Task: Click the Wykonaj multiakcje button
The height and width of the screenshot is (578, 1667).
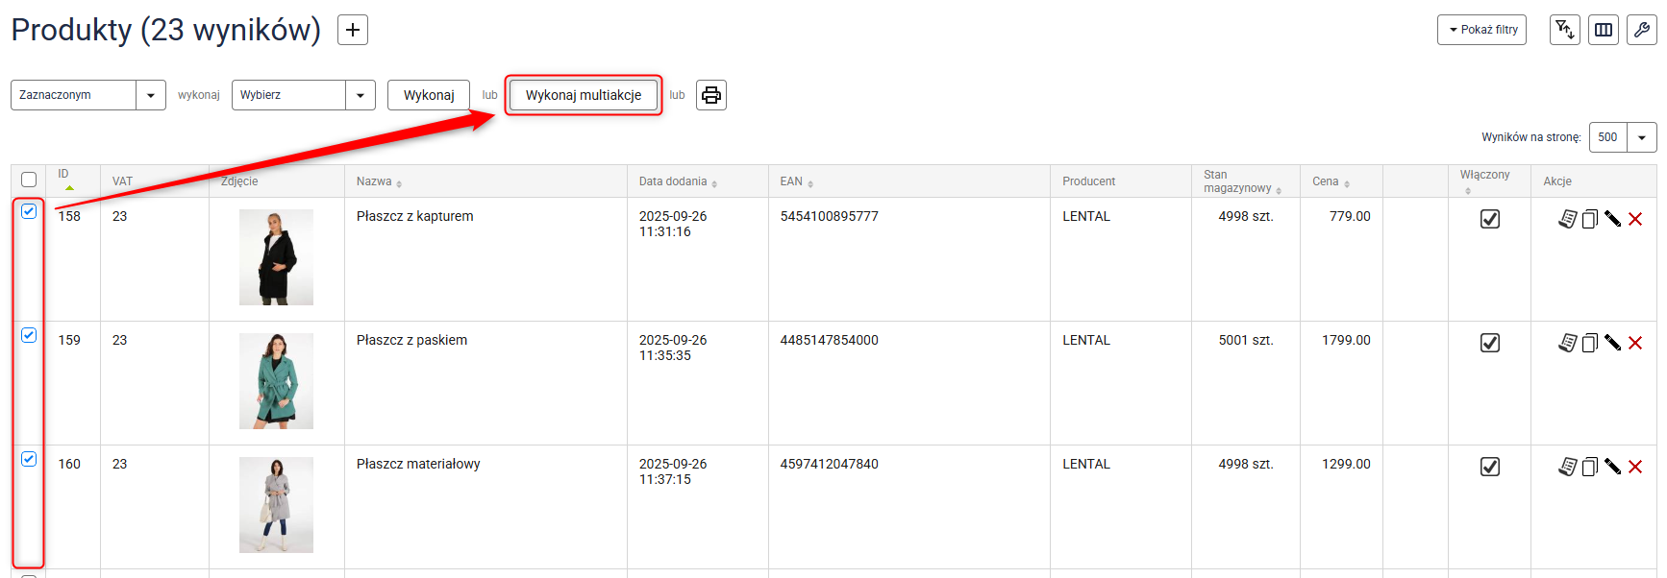Action: click(x=584, y=95)
